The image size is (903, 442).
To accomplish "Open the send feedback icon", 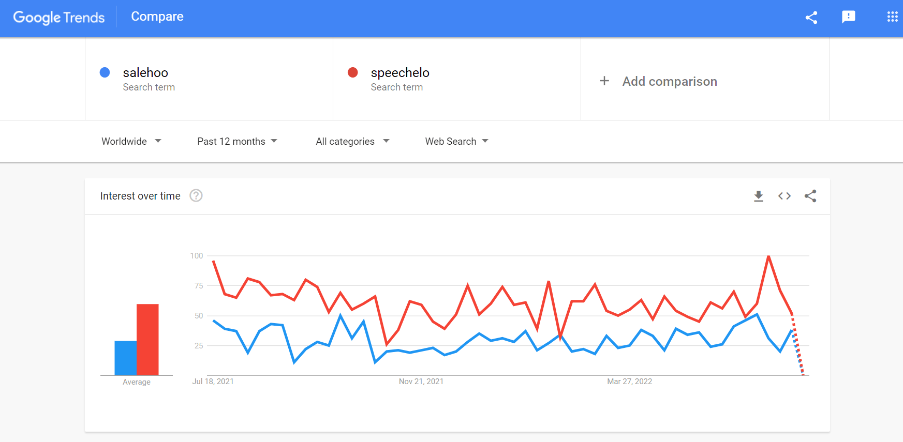I will [848, 17].
